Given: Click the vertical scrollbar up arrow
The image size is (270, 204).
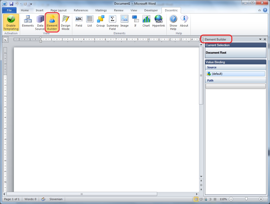Looking at the screenshot, I should tap(201, 45).
